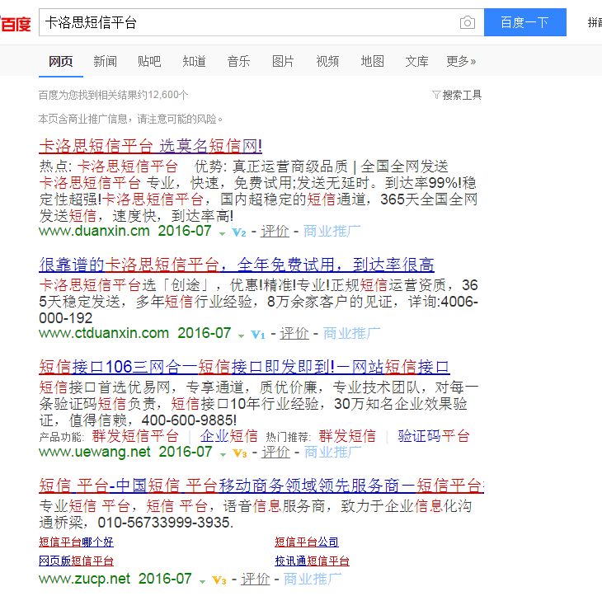Click 评价 link for www.uewang.net
This screenshot has height=596, width=602.
pos(275,453)
